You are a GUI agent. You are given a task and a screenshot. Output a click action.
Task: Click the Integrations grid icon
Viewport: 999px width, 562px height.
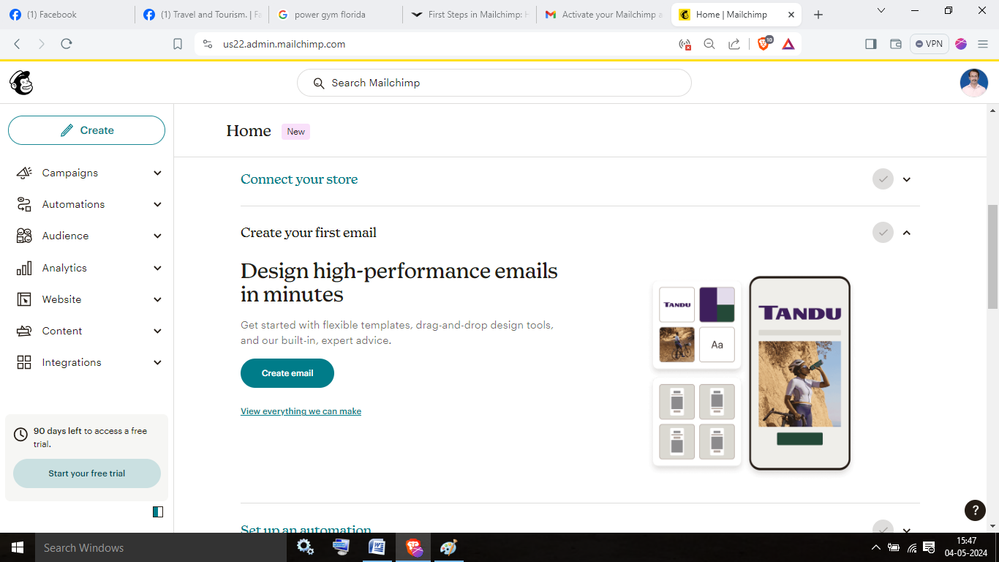point(24,362)
